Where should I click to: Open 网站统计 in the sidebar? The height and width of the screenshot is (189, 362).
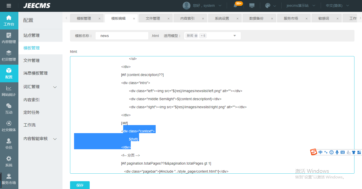point(9,91)
